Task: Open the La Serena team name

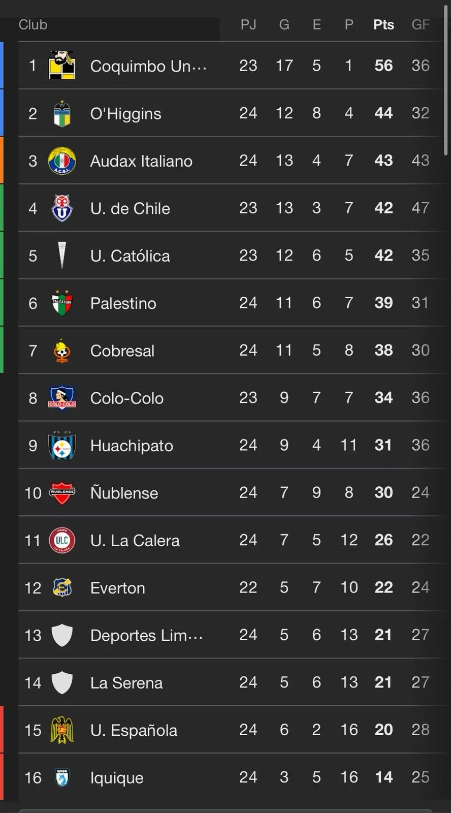Action: (x=126, y=683)
